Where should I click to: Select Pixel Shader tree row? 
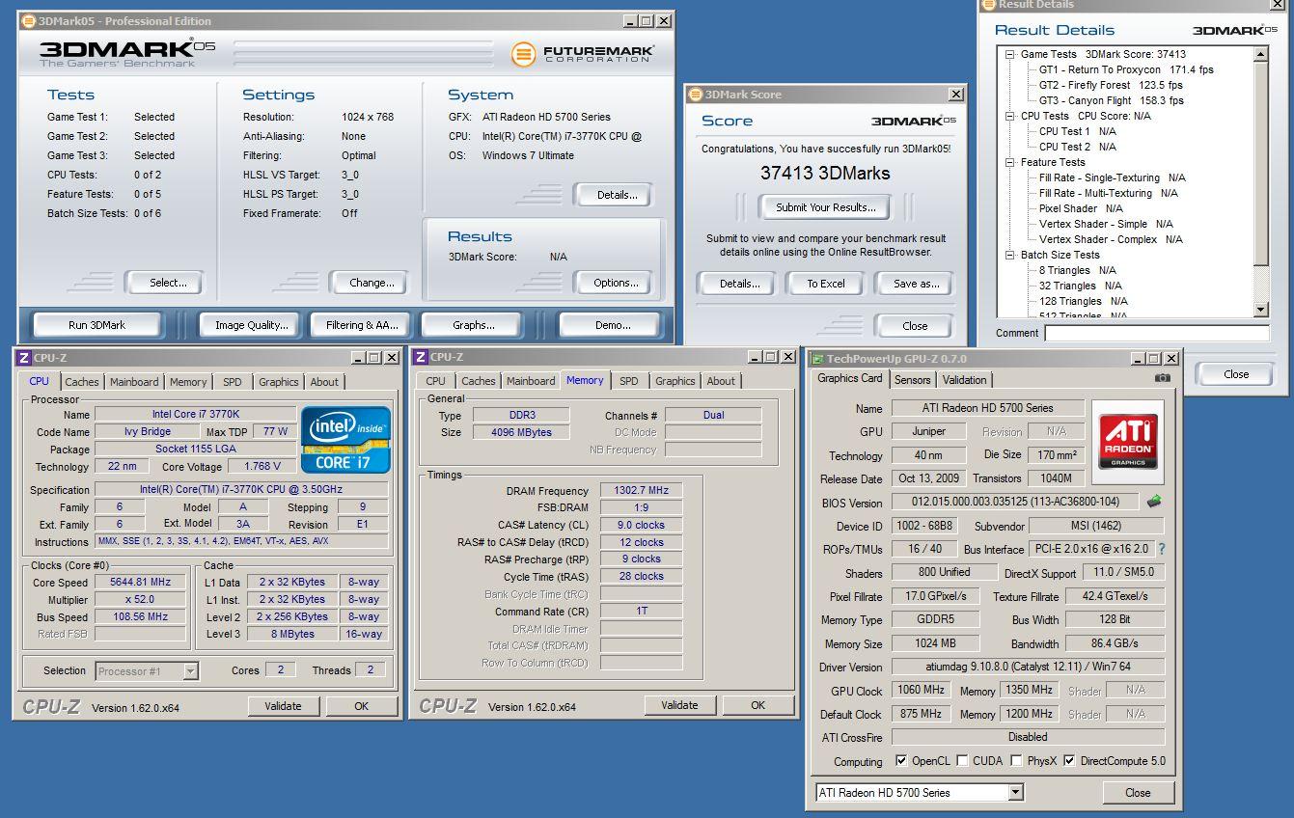pyautogui.click(x=1081, y=209)
